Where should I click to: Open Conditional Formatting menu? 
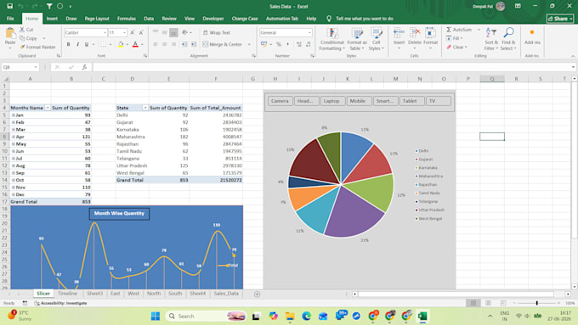tap(331, 39)
